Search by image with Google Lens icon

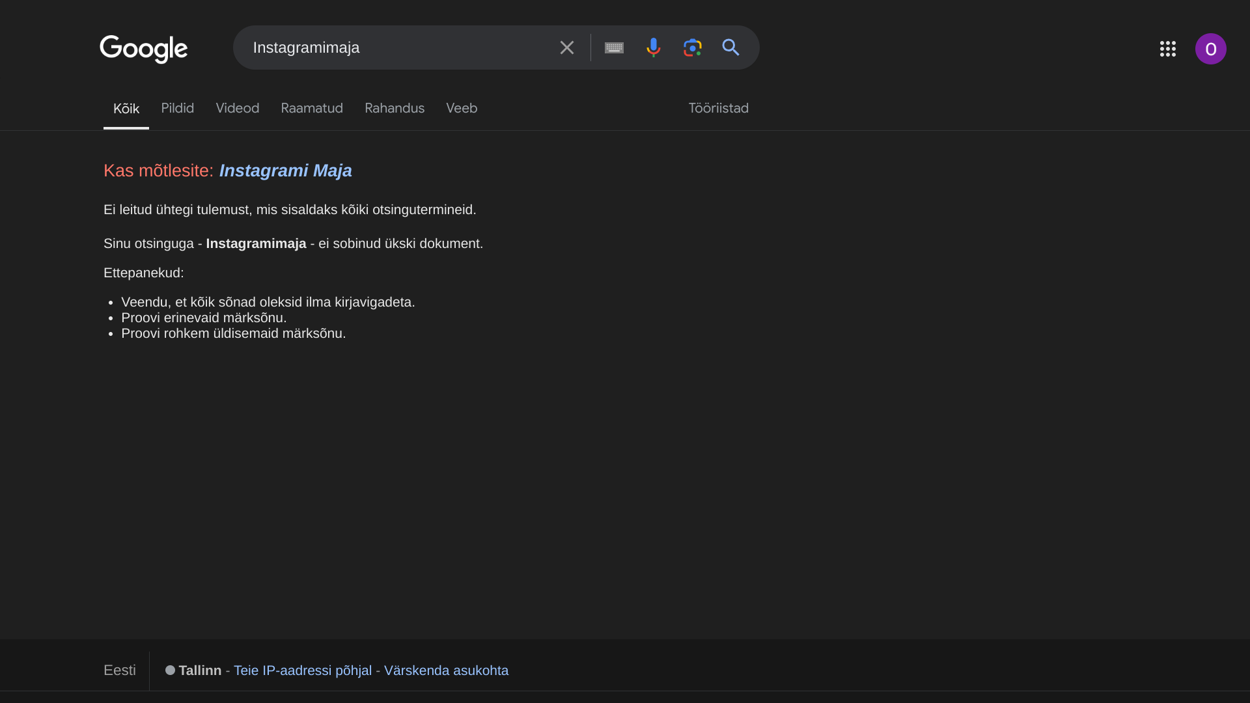692,48
